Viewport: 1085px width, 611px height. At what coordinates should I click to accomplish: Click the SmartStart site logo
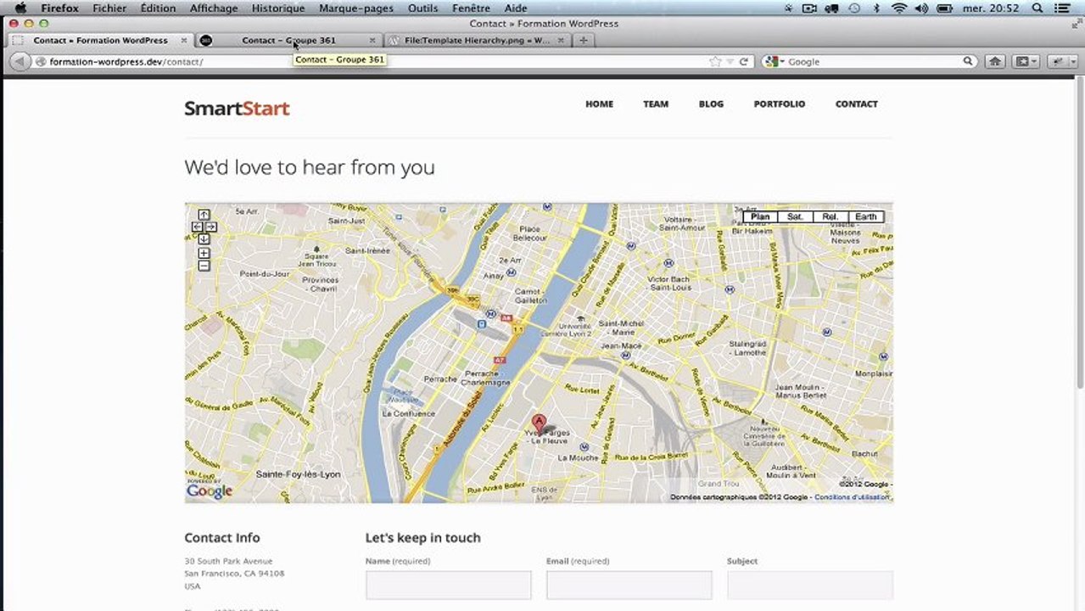point(237,108)
